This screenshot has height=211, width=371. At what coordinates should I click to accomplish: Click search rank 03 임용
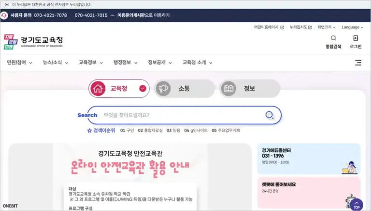pos(173,131)
